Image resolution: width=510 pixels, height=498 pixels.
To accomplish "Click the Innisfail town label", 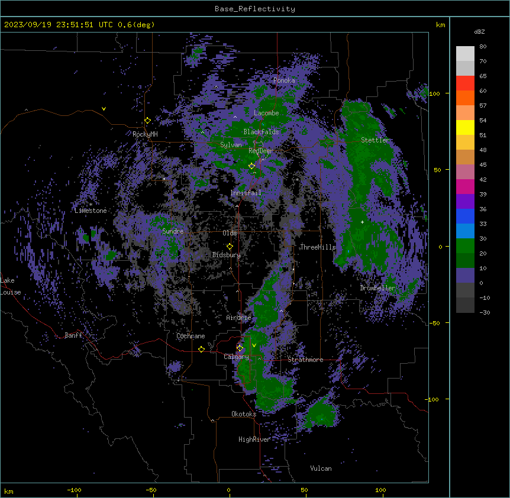I will (246, 193).
